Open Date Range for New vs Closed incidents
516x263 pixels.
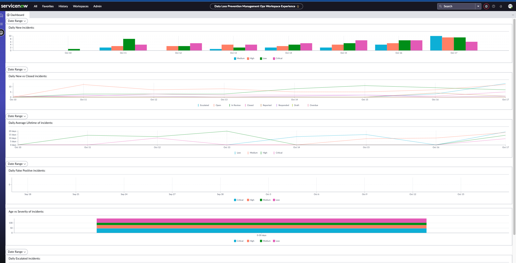[x=17, y=69]
